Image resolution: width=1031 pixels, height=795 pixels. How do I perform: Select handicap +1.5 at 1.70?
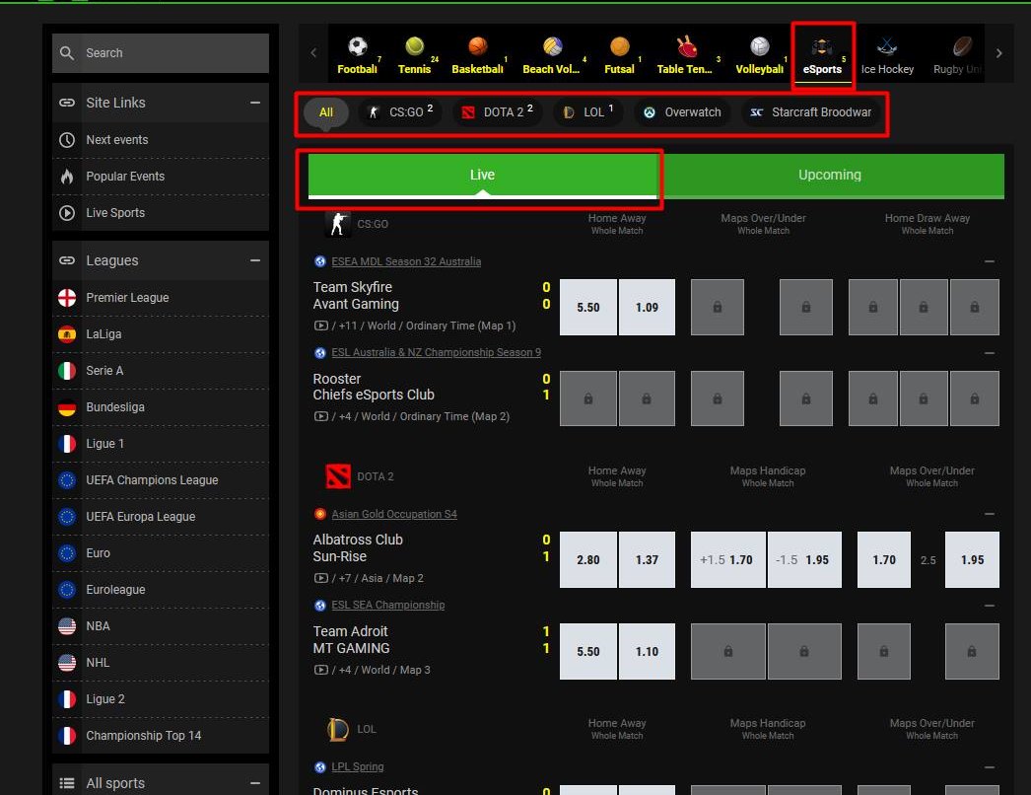pos(727,560)
